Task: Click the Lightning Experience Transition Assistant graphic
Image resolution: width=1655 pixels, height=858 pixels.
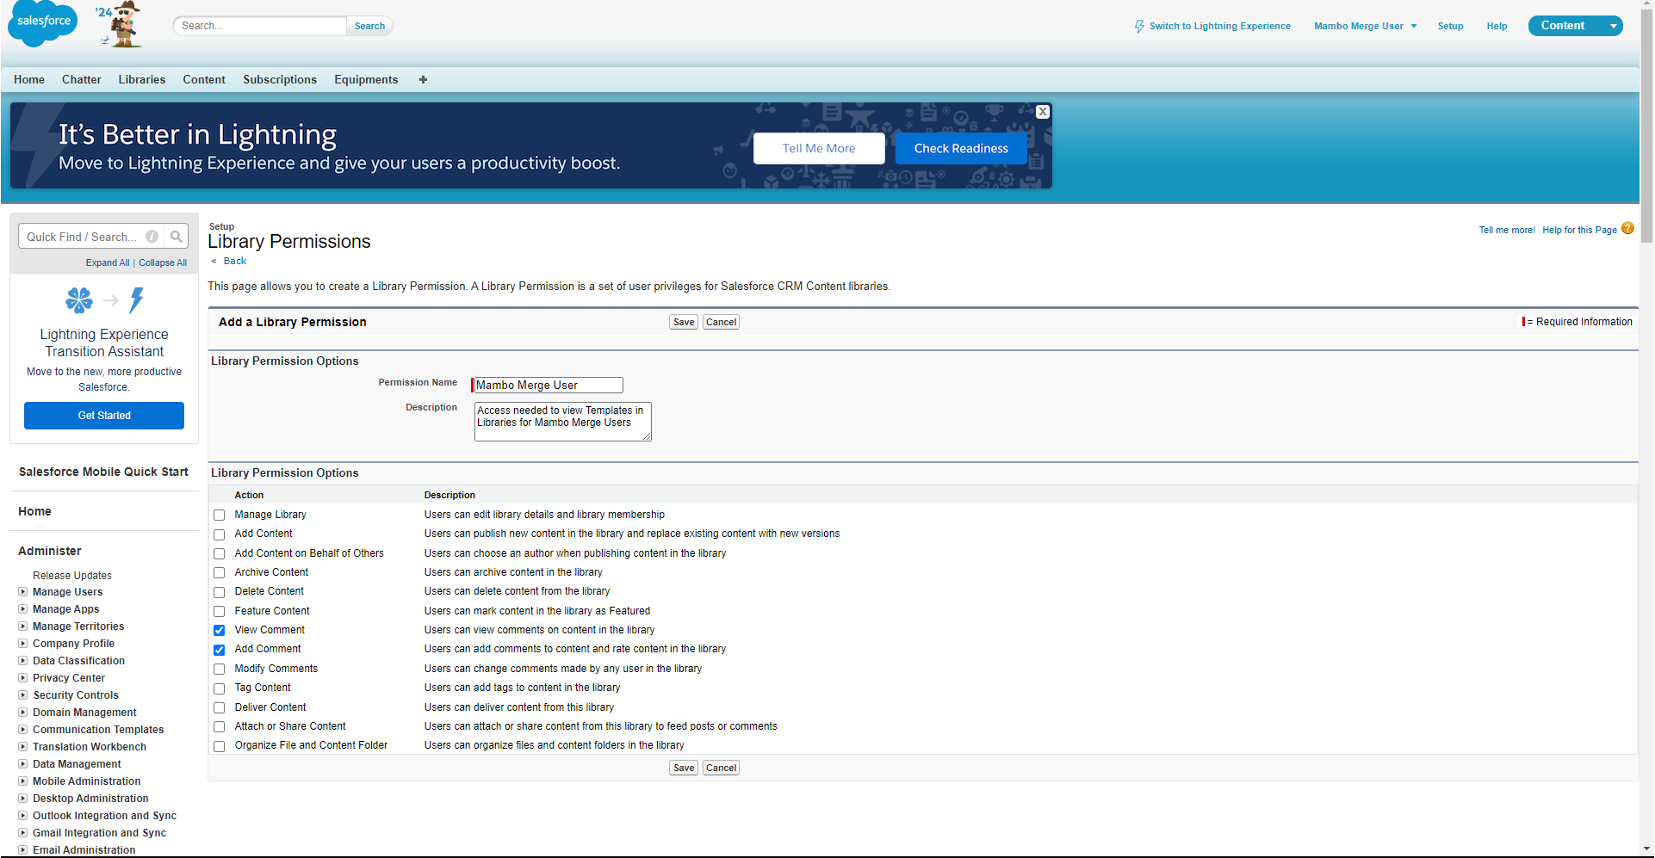Action: [103, 300]
